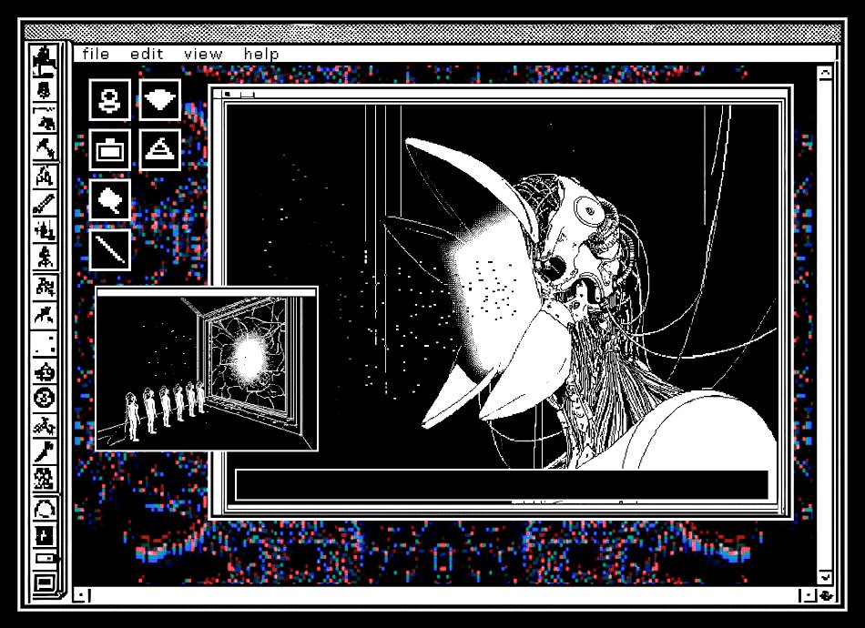Screen dimensions: 865x628
Task: Select the filled round ball icon in the sidebar
Action: [x=44, y=398]
